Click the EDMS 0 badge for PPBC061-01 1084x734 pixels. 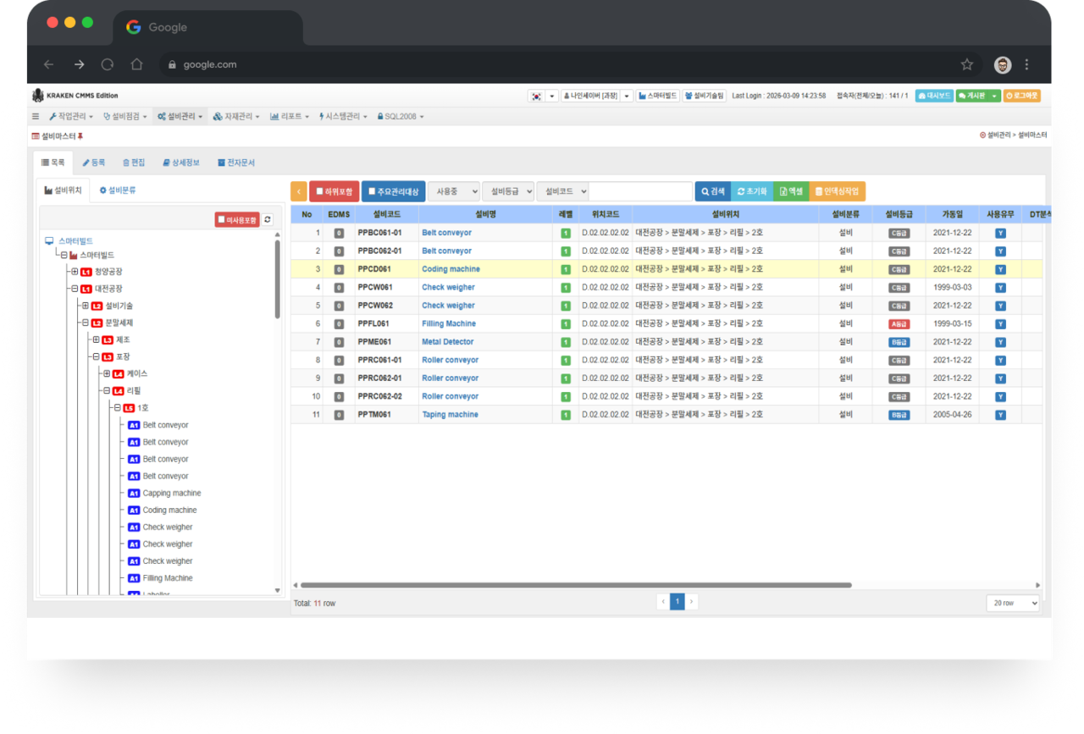point(339,233)
